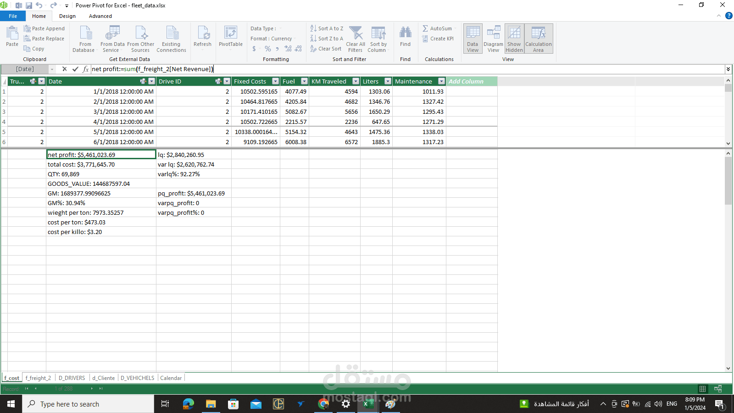This screenshot has width=734, height=413.
Task: Click in the formula bar input
Action: pyautogui.click(x=408, y=69)
